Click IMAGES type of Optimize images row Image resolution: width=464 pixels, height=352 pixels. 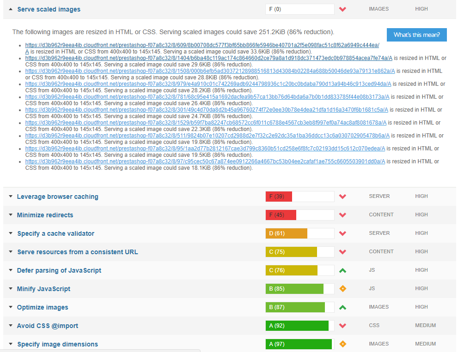click(379, 307)
